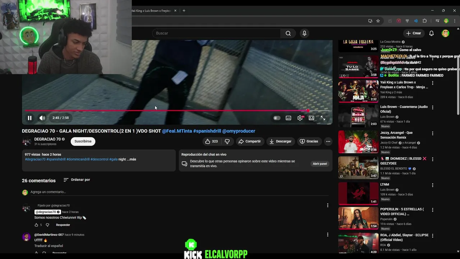Bookmark page with the star icon
Viewport: 460px width, 259px height.
[x=378, y=21]
